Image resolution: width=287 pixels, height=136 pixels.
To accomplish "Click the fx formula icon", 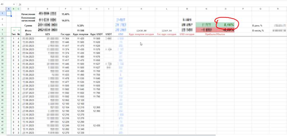I will [x=20, y=4].
